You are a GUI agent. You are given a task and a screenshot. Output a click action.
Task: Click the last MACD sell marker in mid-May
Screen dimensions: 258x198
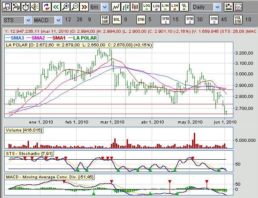(x=207, y=182)
